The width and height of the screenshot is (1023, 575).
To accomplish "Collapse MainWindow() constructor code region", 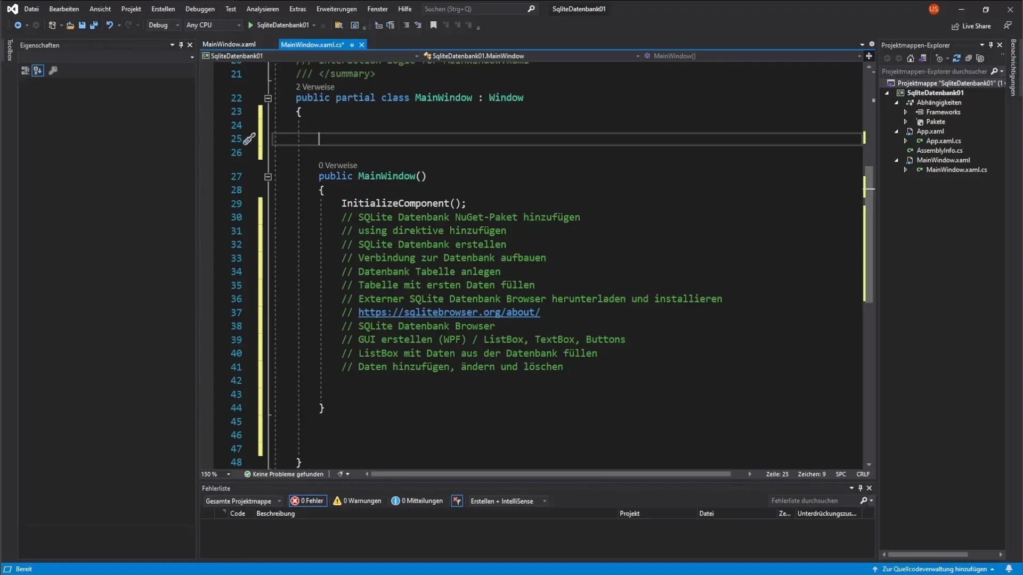I will coord(268,177).
